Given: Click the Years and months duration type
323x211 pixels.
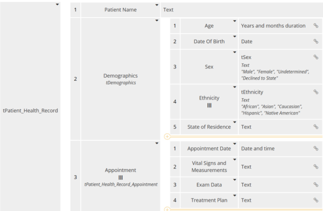Looking at the screenshot, I should tap(273, 26).
